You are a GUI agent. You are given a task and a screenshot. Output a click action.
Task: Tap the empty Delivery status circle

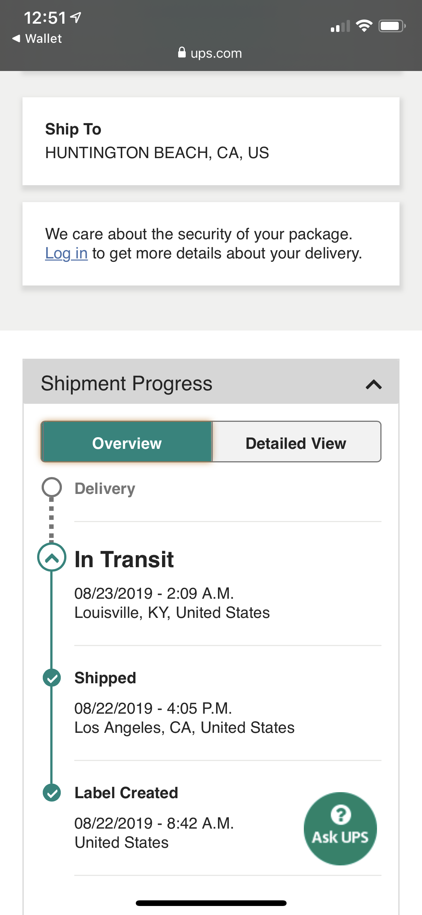[x=52, y=488]
